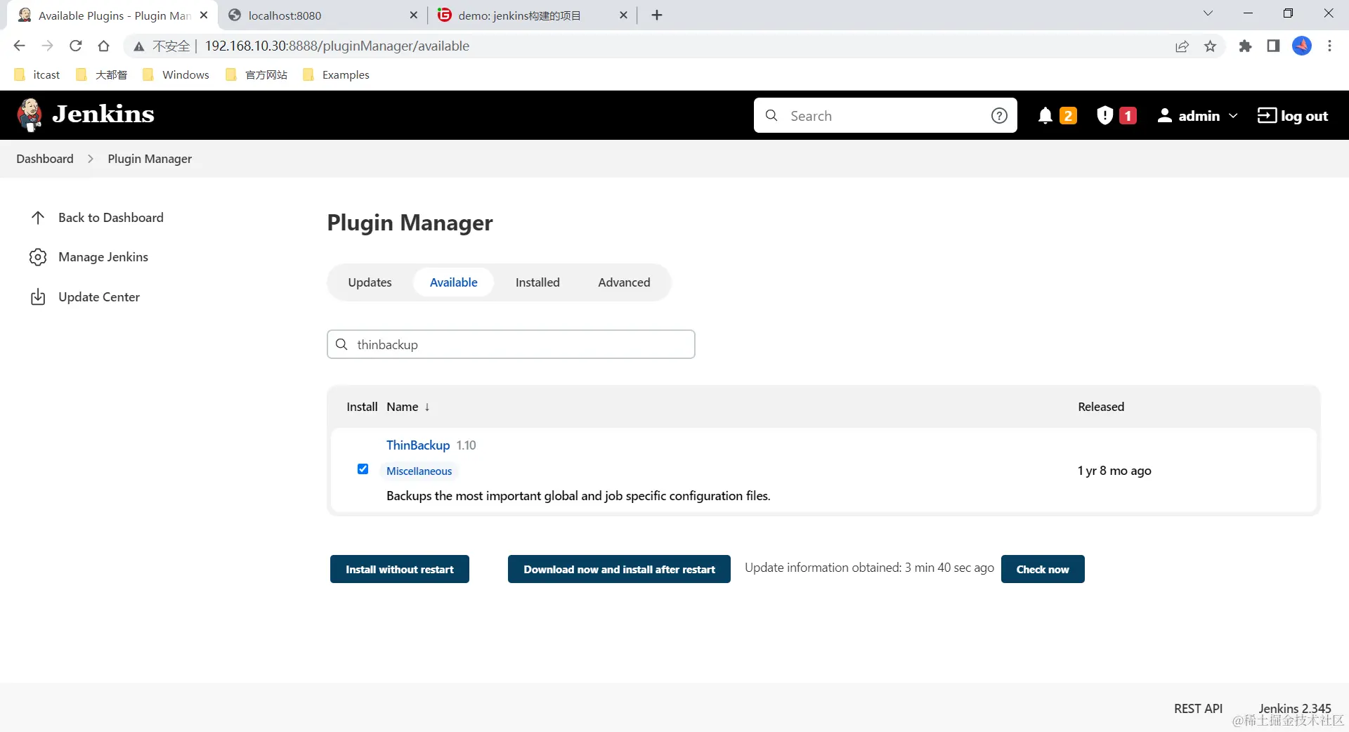Image resolution: width=1349 pixels, height=732 pixels.
Task: Open notifications bell icon
Action: coord(1045,116)
